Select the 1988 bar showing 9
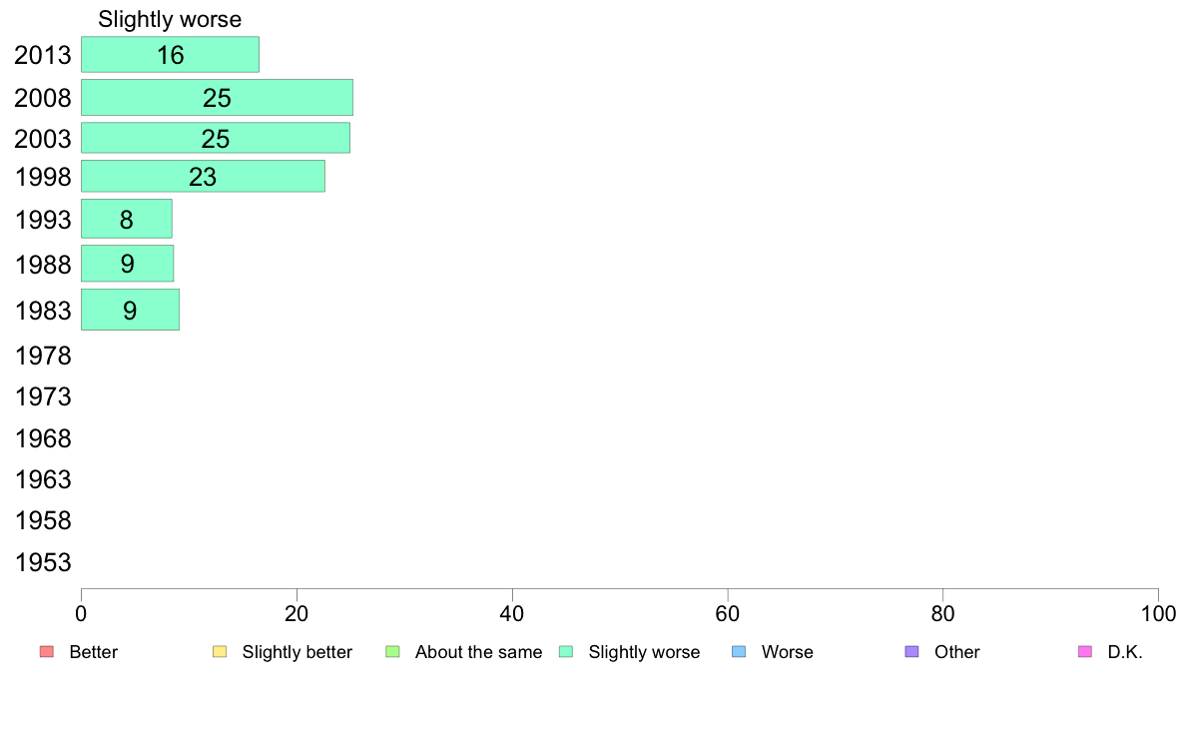Image resolution: width=1186 pixels, height=735 pixels. pos(127,264)
